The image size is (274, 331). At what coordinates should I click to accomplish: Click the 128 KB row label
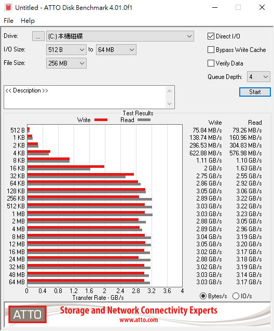point(16,191)
